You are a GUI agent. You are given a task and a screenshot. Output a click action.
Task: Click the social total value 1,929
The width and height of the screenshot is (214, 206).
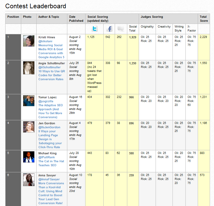pos(133,37)
